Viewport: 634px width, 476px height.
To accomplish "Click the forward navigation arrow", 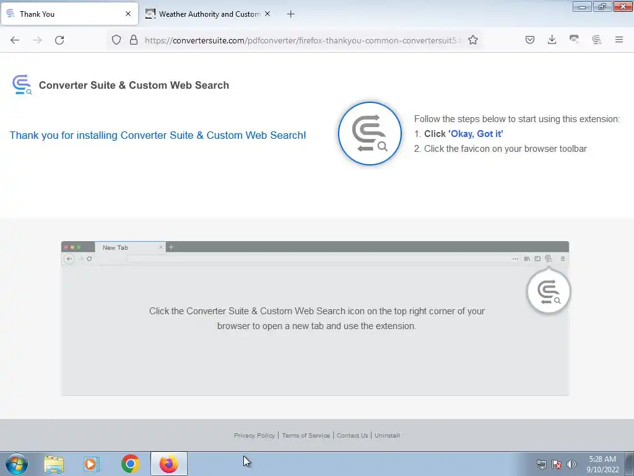I will coord(37,40).
